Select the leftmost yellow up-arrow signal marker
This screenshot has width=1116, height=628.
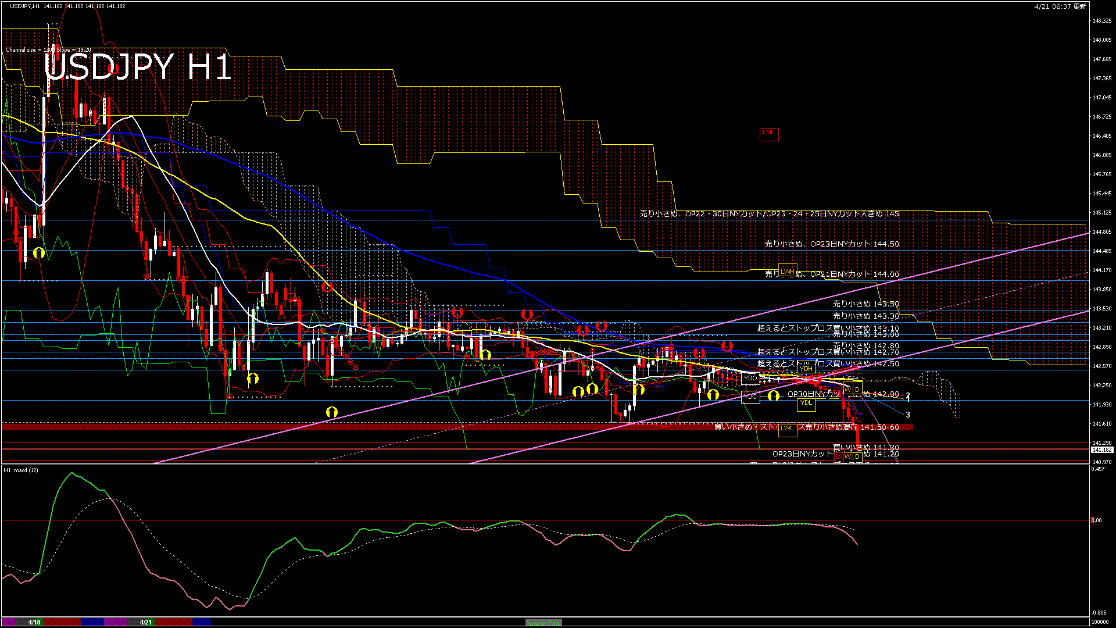coord(39,253)
